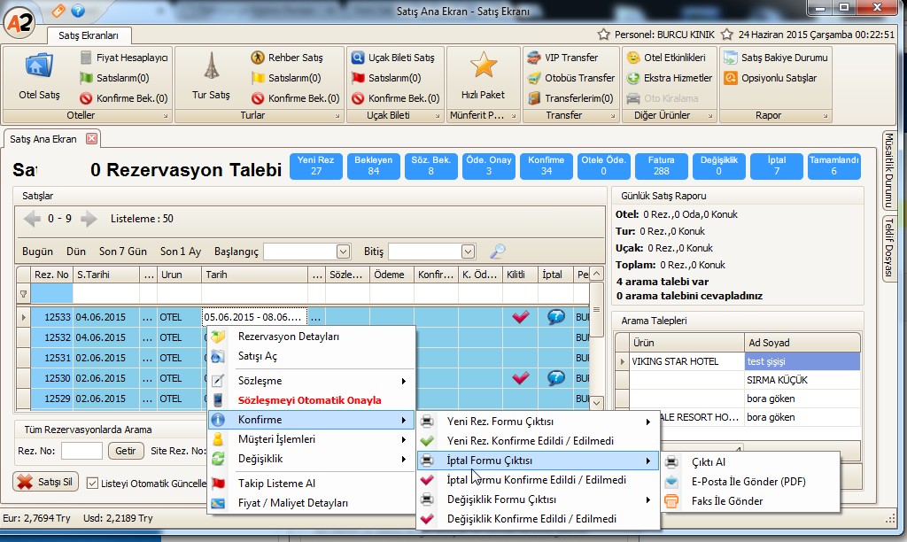Open Uçak Bileti Satış
Screen dimensions: 907x542
point(393,58)
